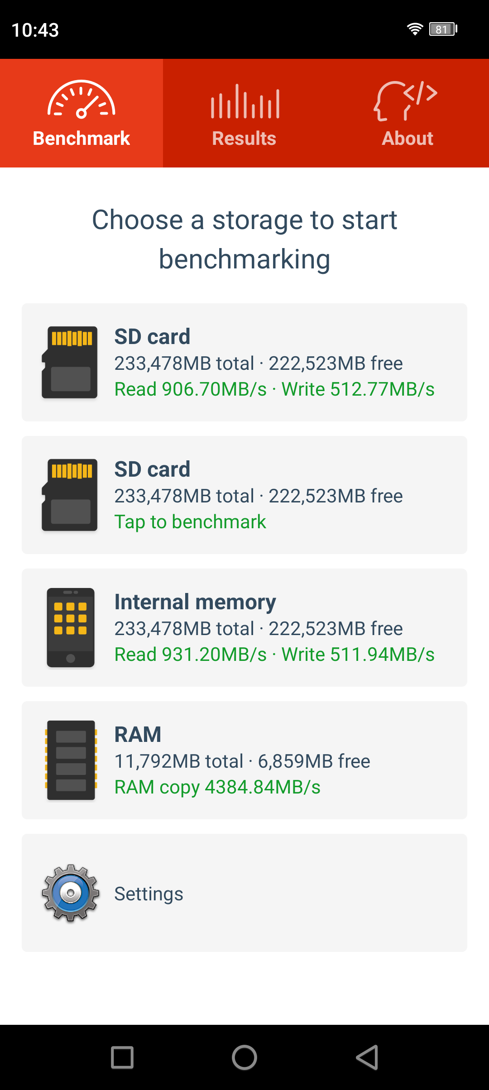Open the Settings entry

pyautogui.click(x=149, y=894)
